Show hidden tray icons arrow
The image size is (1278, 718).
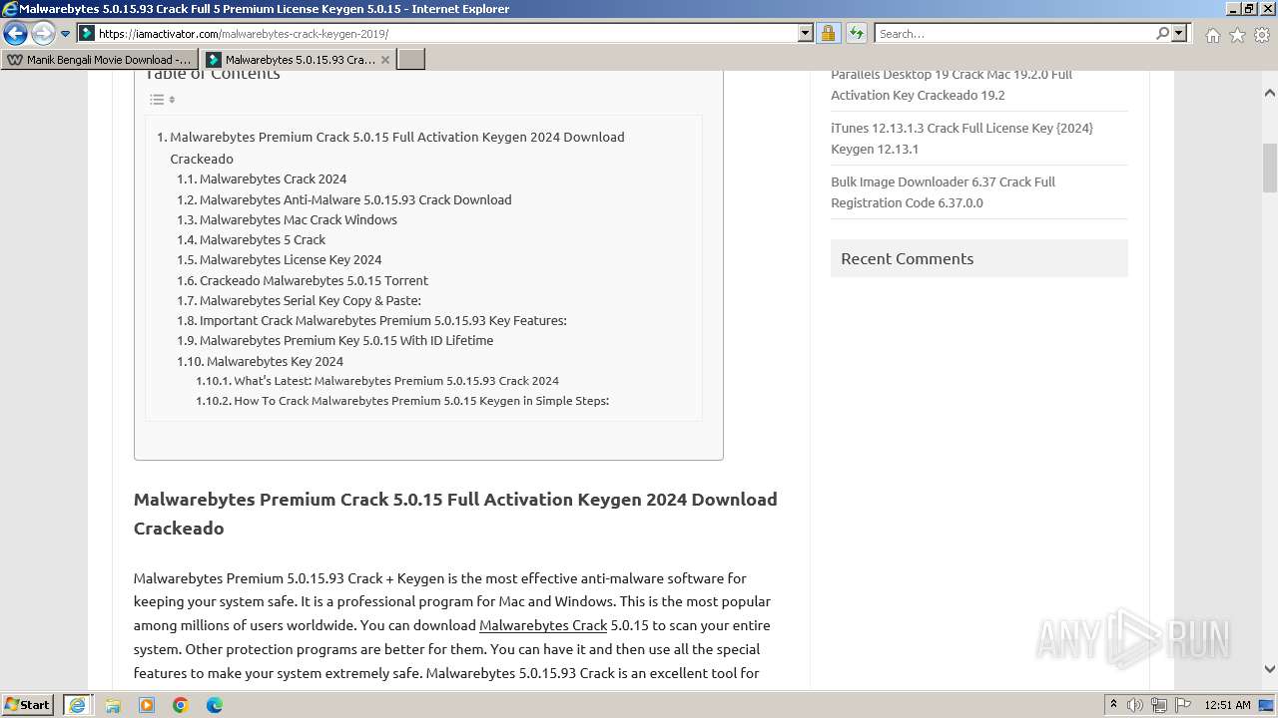[x=1113, y=705]
